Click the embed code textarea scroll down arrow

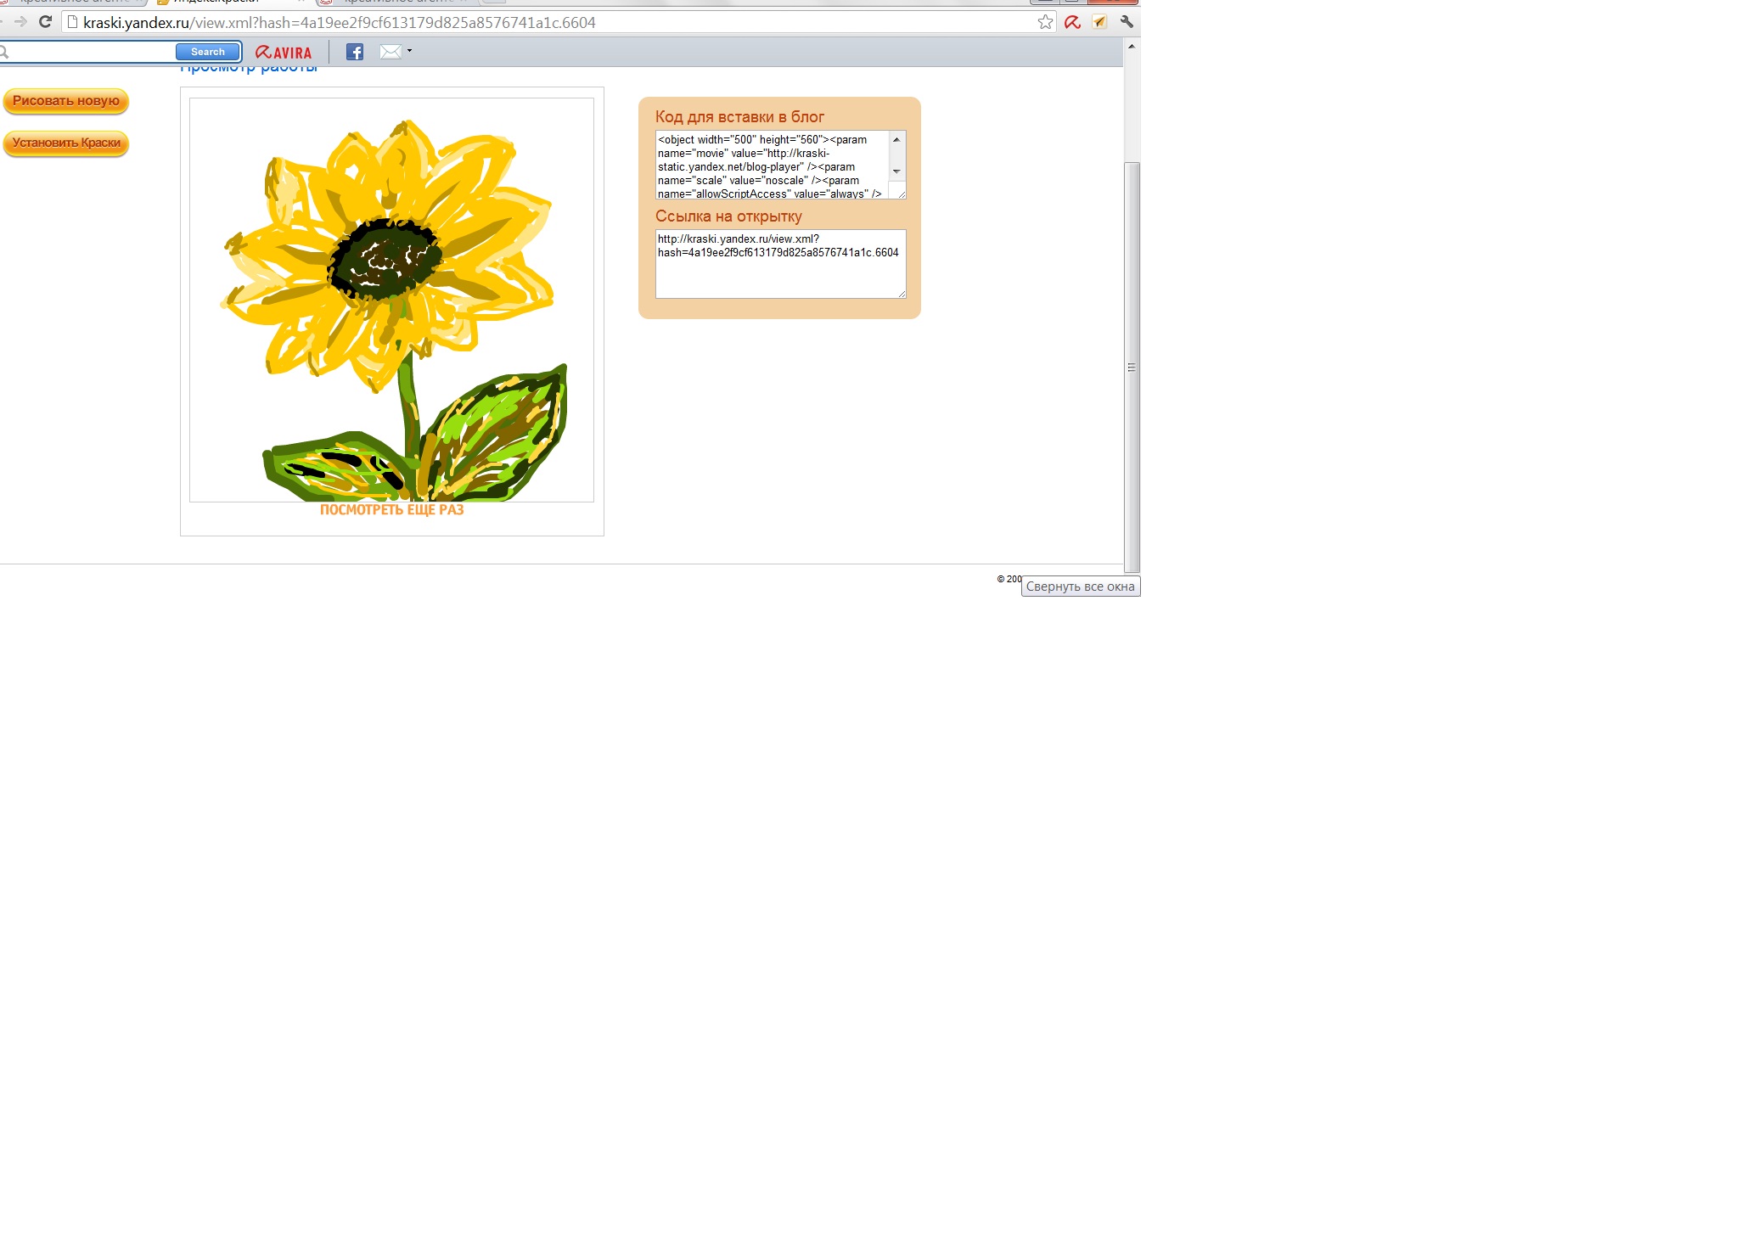pyautogui.click(x=896, y=171)
